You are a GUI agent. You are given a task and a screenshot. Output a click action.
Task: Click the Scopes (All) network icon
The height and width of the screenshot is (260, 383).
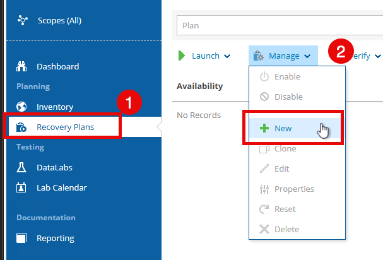[23, 20]
